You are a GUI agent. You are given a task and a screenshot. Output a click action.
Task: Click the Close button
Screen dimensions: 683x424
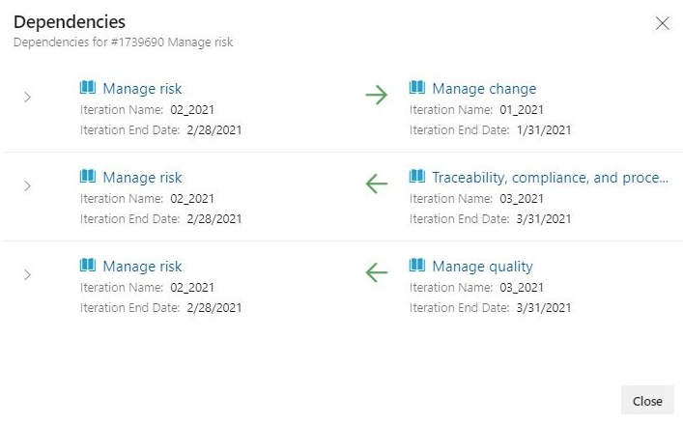(x=647, y=401)
